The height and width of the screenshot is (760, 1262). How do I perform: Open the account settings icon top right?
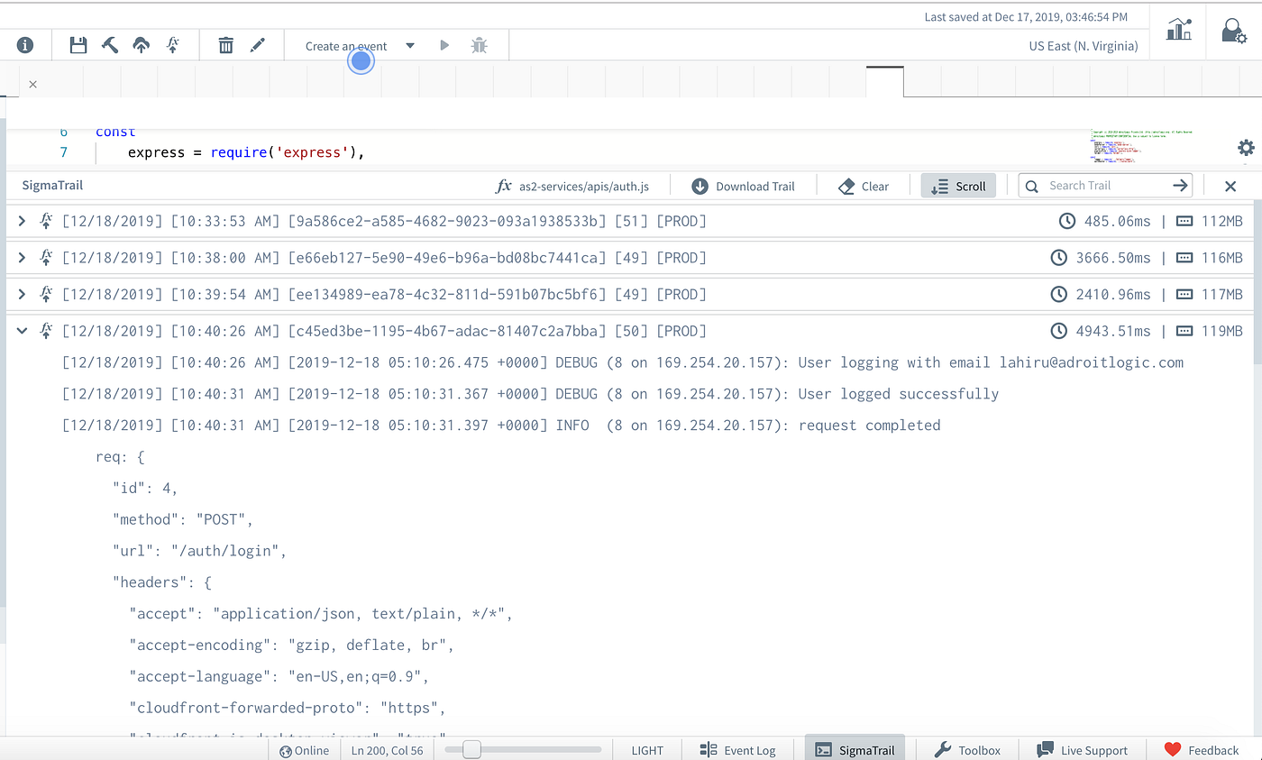(x=1233, y=30)
